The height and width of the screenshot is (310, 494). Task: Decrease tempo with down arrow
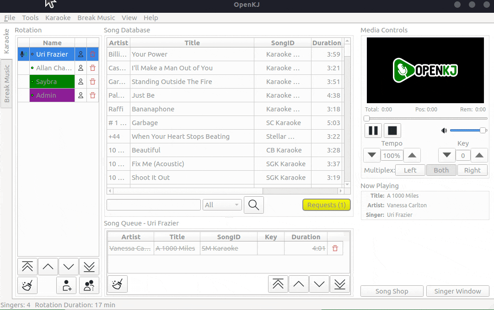click(x=371, y=156)
